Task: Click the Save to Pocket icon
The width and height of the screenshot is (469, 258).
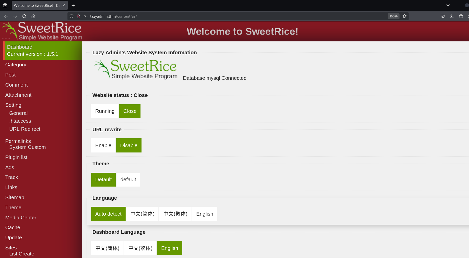Action: [x=443, y=16]
